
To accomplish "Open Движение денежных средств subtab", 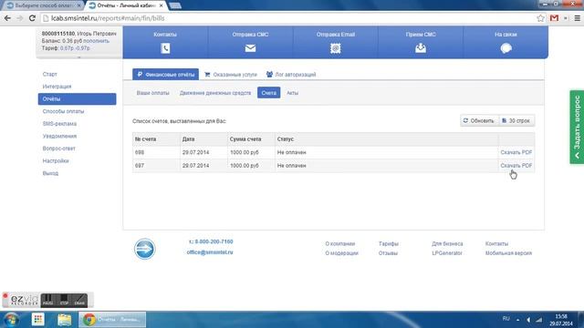I will coord(215,93).
